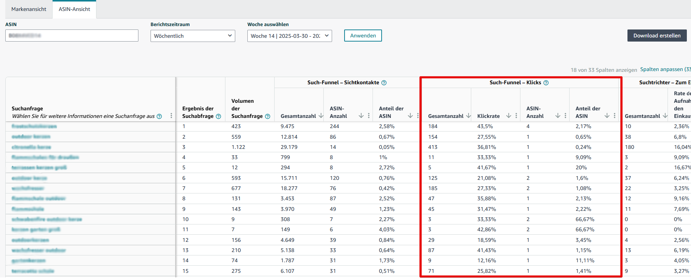Select the Sichtkontakte cell showing 15.711
The height and width of the screenshot is (280, 691).
click(289, 178)
